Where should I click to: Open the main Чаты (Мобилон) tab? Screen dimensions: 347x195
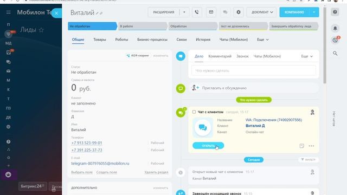point(234,40)
